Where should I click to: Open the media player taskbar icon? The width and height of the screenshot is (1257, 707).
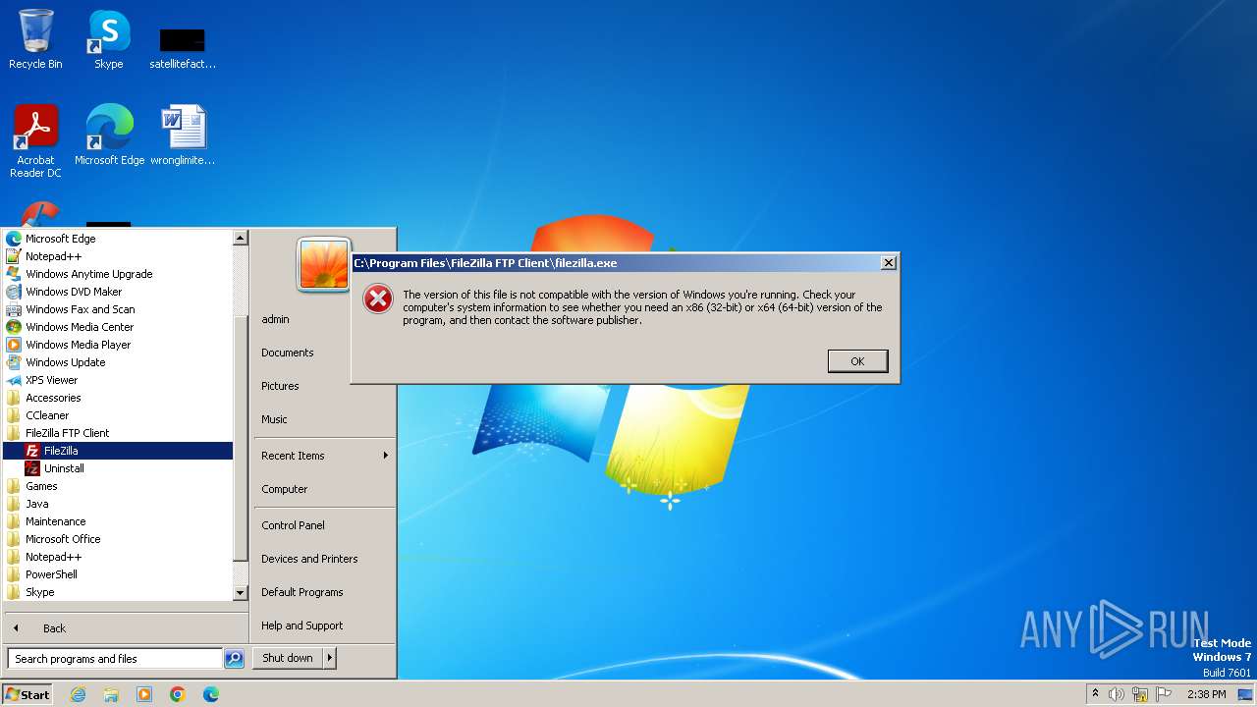point(144,694)
